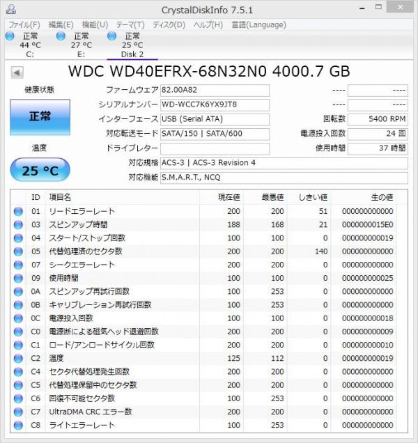The image size is (418, 443).
Task: Select the 代替処理済のセクタ数 attribute name
Action: pos(86,251)
